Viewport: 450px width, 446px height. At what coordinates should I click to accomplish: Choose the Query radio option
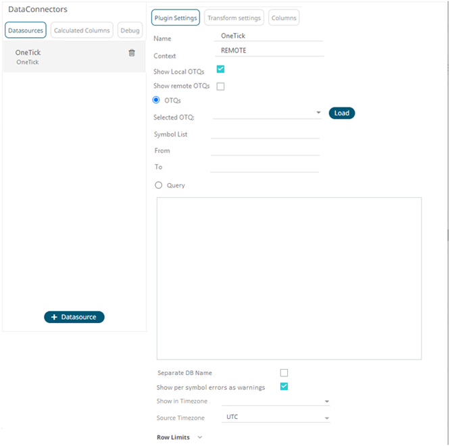pyautogui.click(x=159, y=184)
